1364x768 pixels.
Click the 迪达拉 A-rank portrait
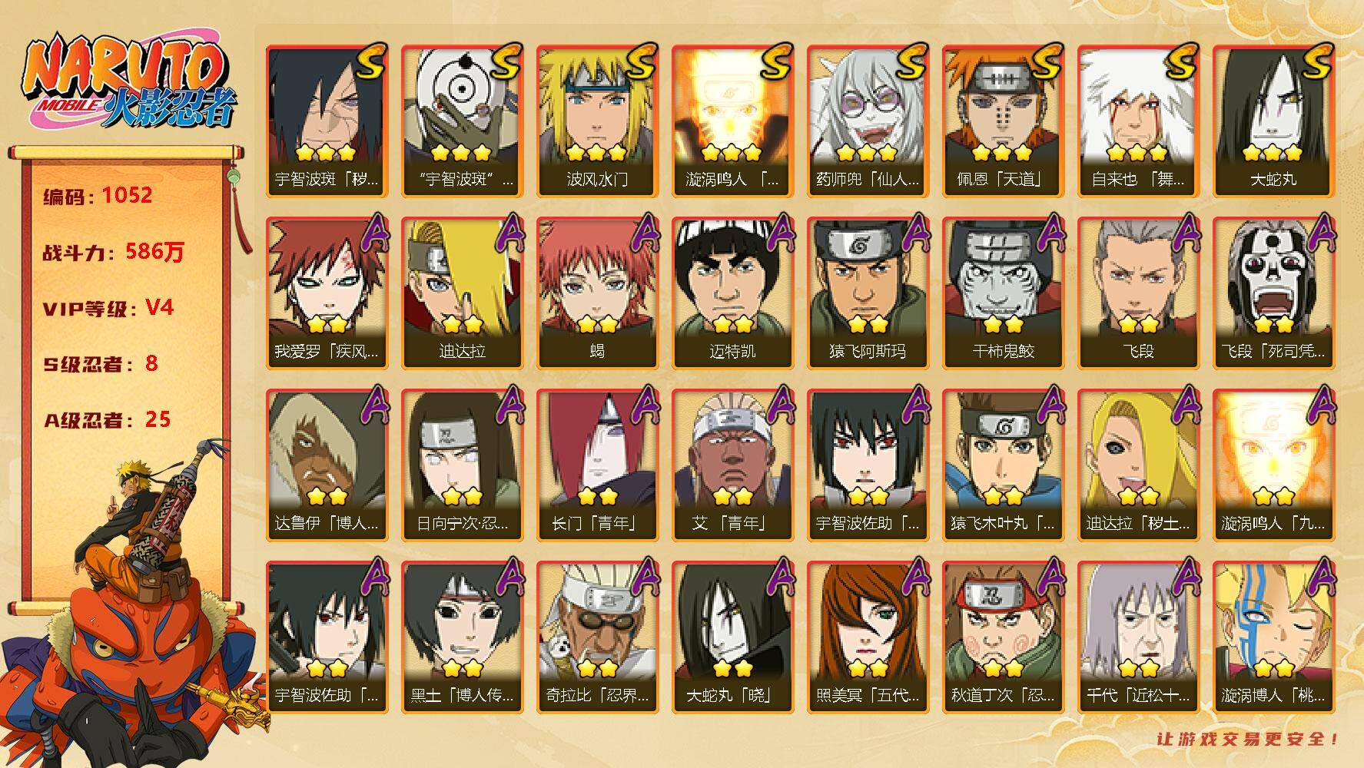(462, 293)
